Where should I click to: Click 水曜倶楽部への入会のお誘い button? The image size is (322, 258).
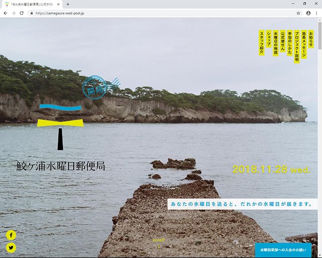(x=283, y=251)
